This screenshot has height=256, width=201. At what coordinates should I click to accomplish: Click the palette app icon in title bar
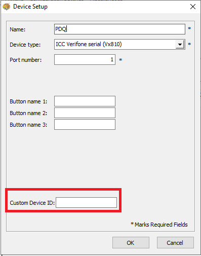[6, 7]
